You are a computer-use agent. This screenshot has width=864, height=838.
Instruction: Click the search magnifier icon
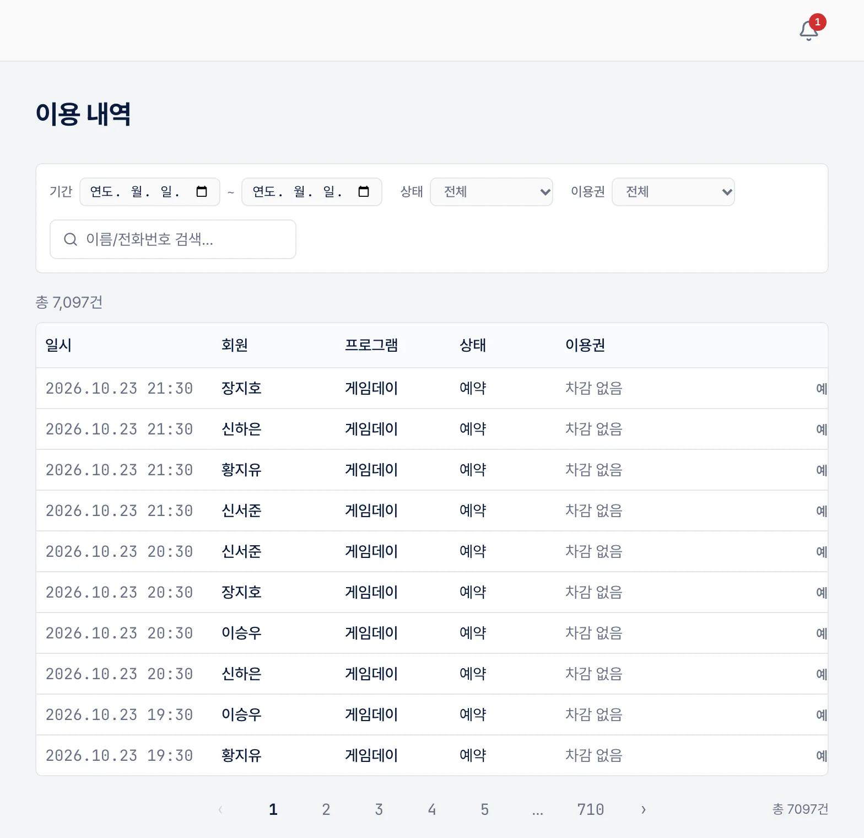(71, 239)
